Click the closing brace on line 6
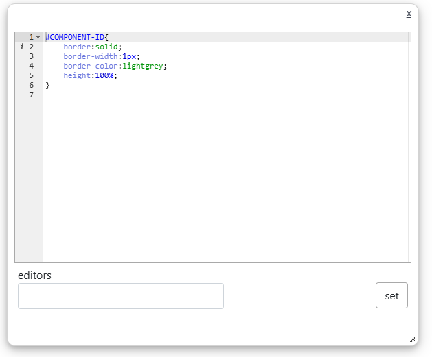Image resolution: width=432 pixels, height=357 pixels. [x=48, y=85]
